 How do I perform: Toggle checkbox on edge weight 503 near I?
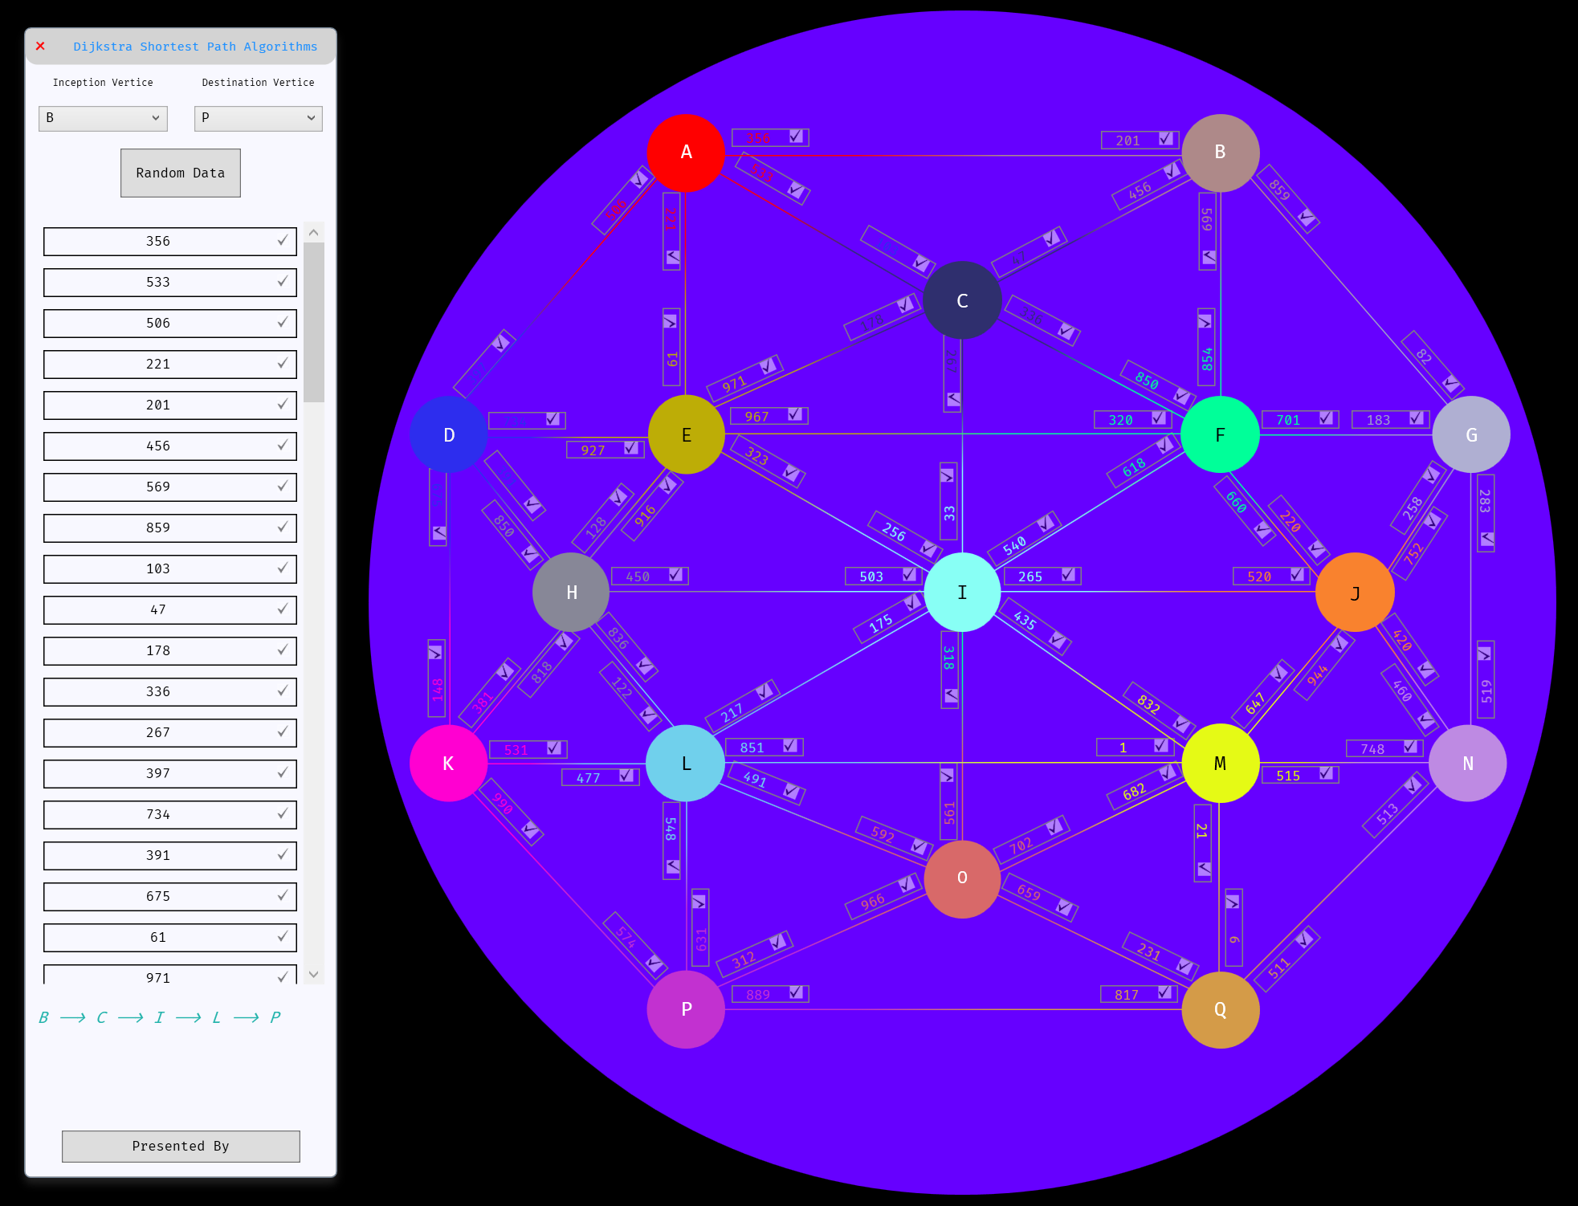[909, 575]
